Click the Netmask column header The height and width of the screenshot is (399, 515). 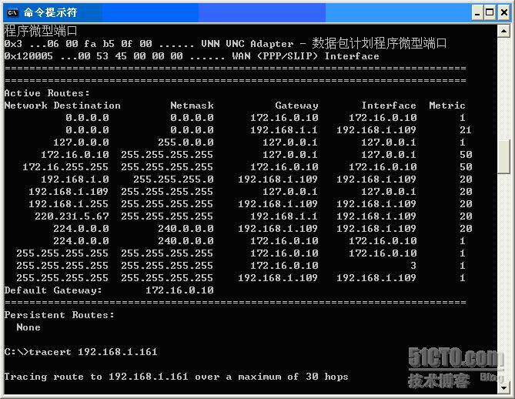coord(192,106)
